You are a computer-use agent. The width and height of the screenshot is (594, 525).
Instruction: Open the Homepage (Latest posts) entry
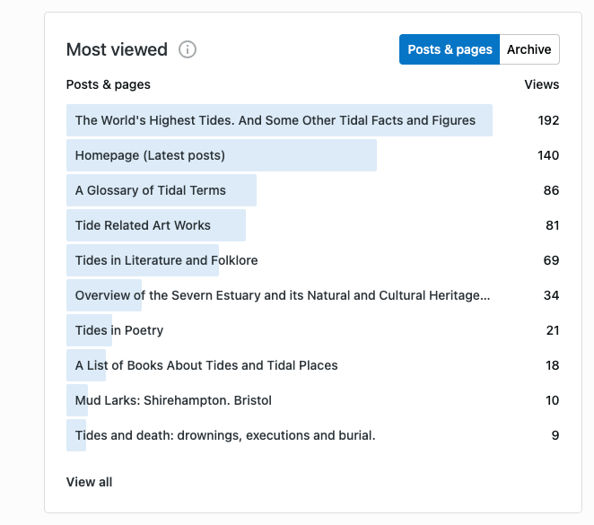150,155
